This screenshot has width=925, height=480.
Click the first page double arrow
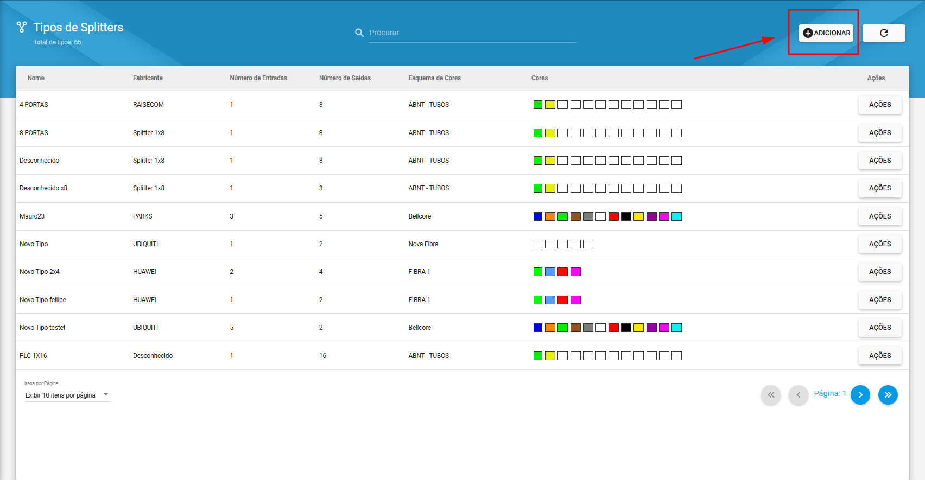click(771, 395)
